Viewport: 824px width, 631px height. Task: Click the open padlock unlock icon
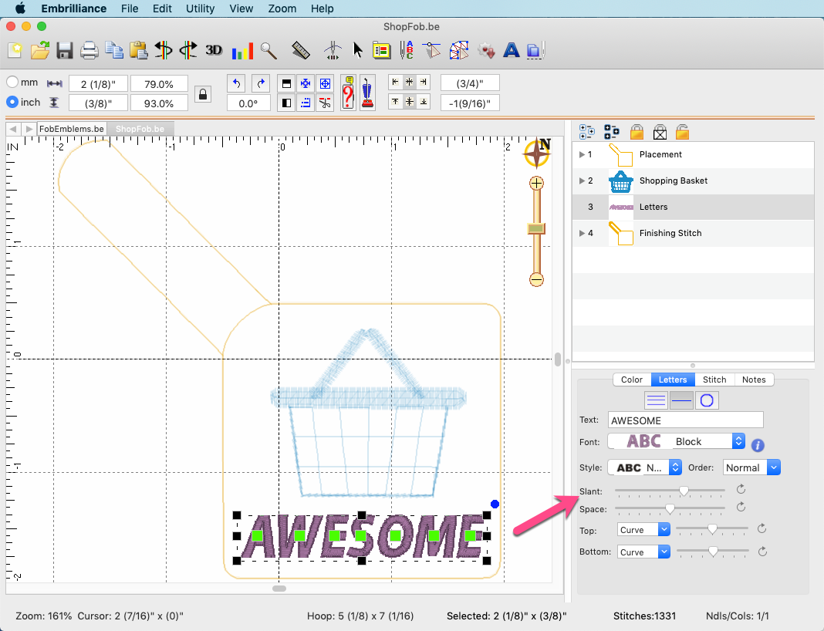click(682, 132)
